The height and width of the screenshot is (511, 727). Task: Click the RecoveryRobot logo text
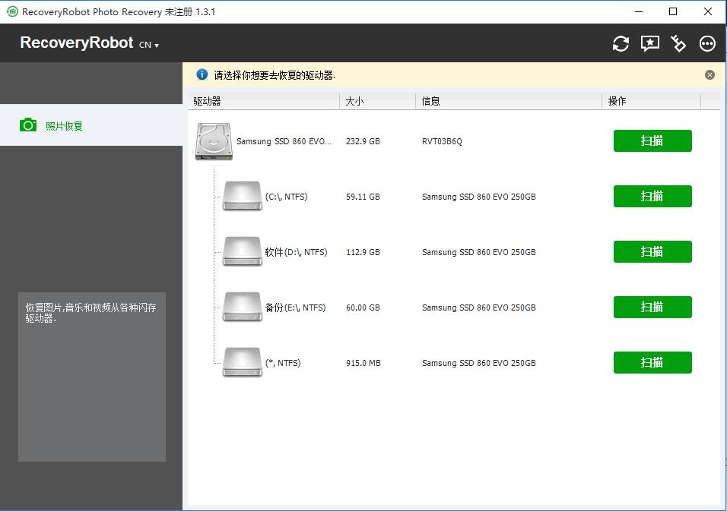point(77,43)
